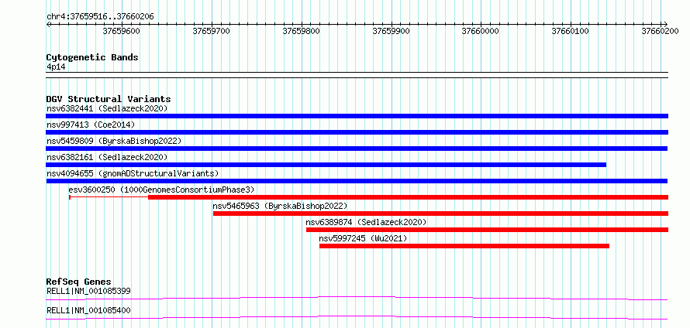The width and height of the screenshot is (690, 328).
Task: Select variant label nsv6382161 (Sedlazeck2020)
Action: (107, 157)
